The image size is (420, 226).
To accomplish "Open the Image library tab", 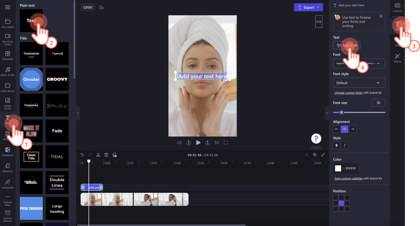I will pos(8,104).
